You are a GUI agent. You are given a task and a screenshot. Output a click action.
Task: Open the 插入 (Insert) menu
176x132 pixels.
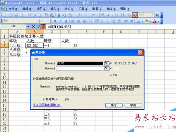coord(55,9)
